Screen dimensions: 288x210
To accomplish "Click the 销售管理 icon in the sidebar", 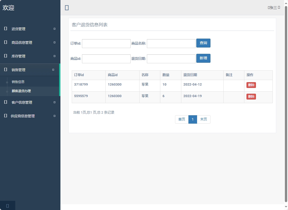I will pos(5,70).
